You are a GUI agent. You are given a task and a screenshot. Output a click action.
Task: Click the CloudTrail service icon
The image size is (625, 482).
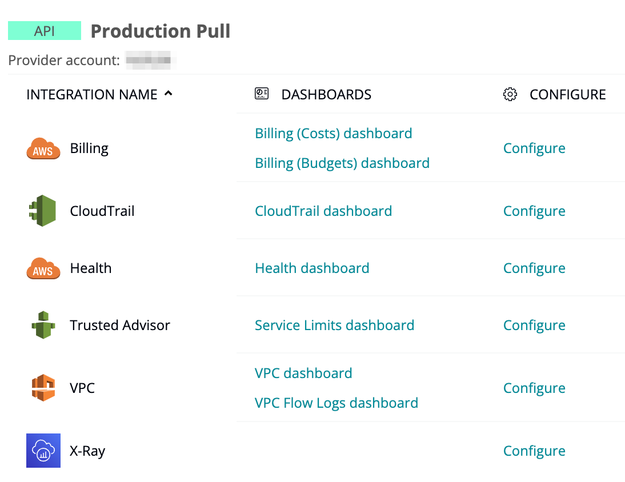[x=43, y=211]
